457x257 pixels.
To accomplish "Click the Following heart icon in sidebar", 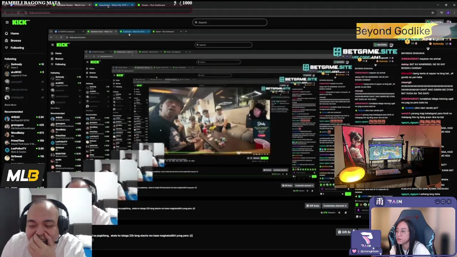I will click(x=6, y=47).
